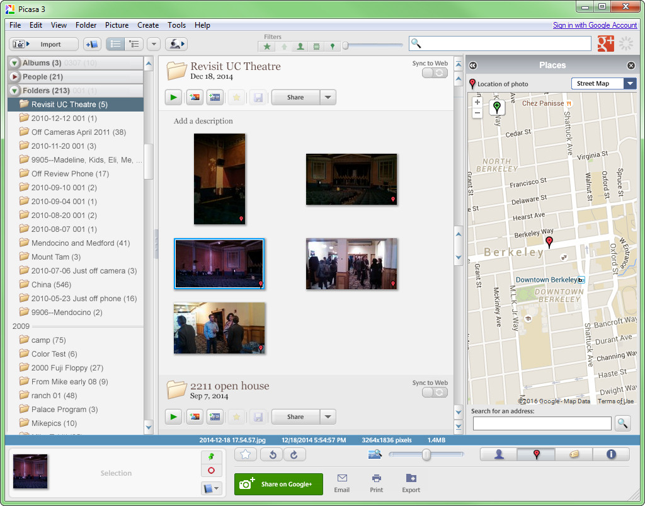Open the Picture menu
The image size is (645, 506).
click(x=117, y=25)
